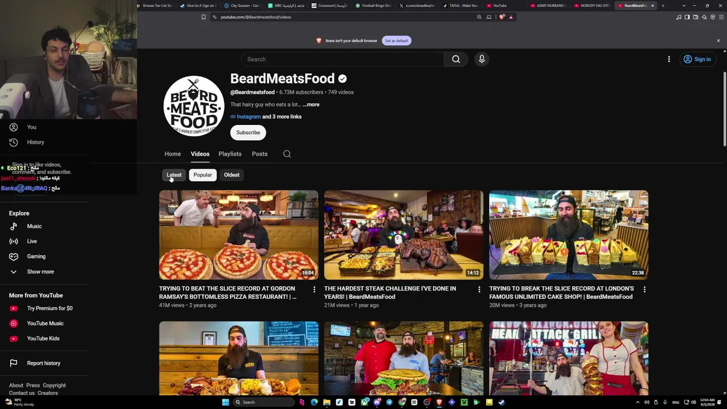Select the Videos channel tab
The height and width of the screenshot is (409, 727).
(200, 154)
